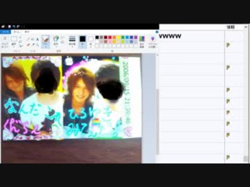Pick the yellow palette swatch
Screen dimensions: 250x187
(118, 37)
